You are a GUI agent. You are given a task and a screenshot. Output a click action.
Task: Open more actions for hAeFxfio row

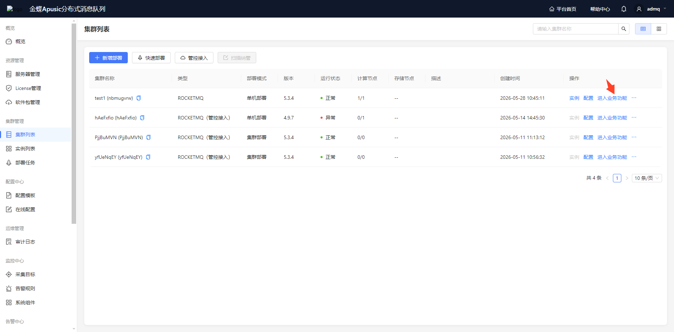tap(634, 118)
